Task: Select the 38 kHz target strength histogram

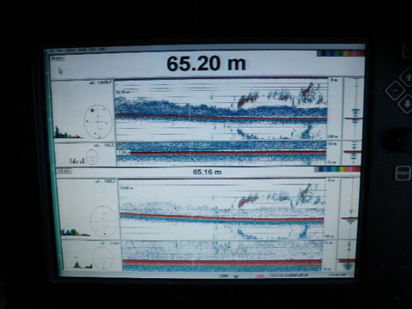Action: tap(68, 133)
